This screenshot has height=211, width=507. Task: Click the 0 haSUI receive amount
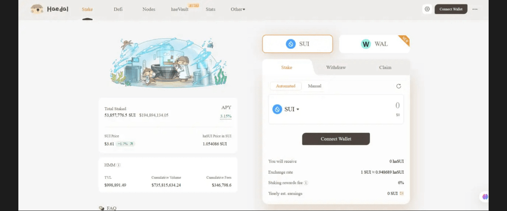pos(397,161)
